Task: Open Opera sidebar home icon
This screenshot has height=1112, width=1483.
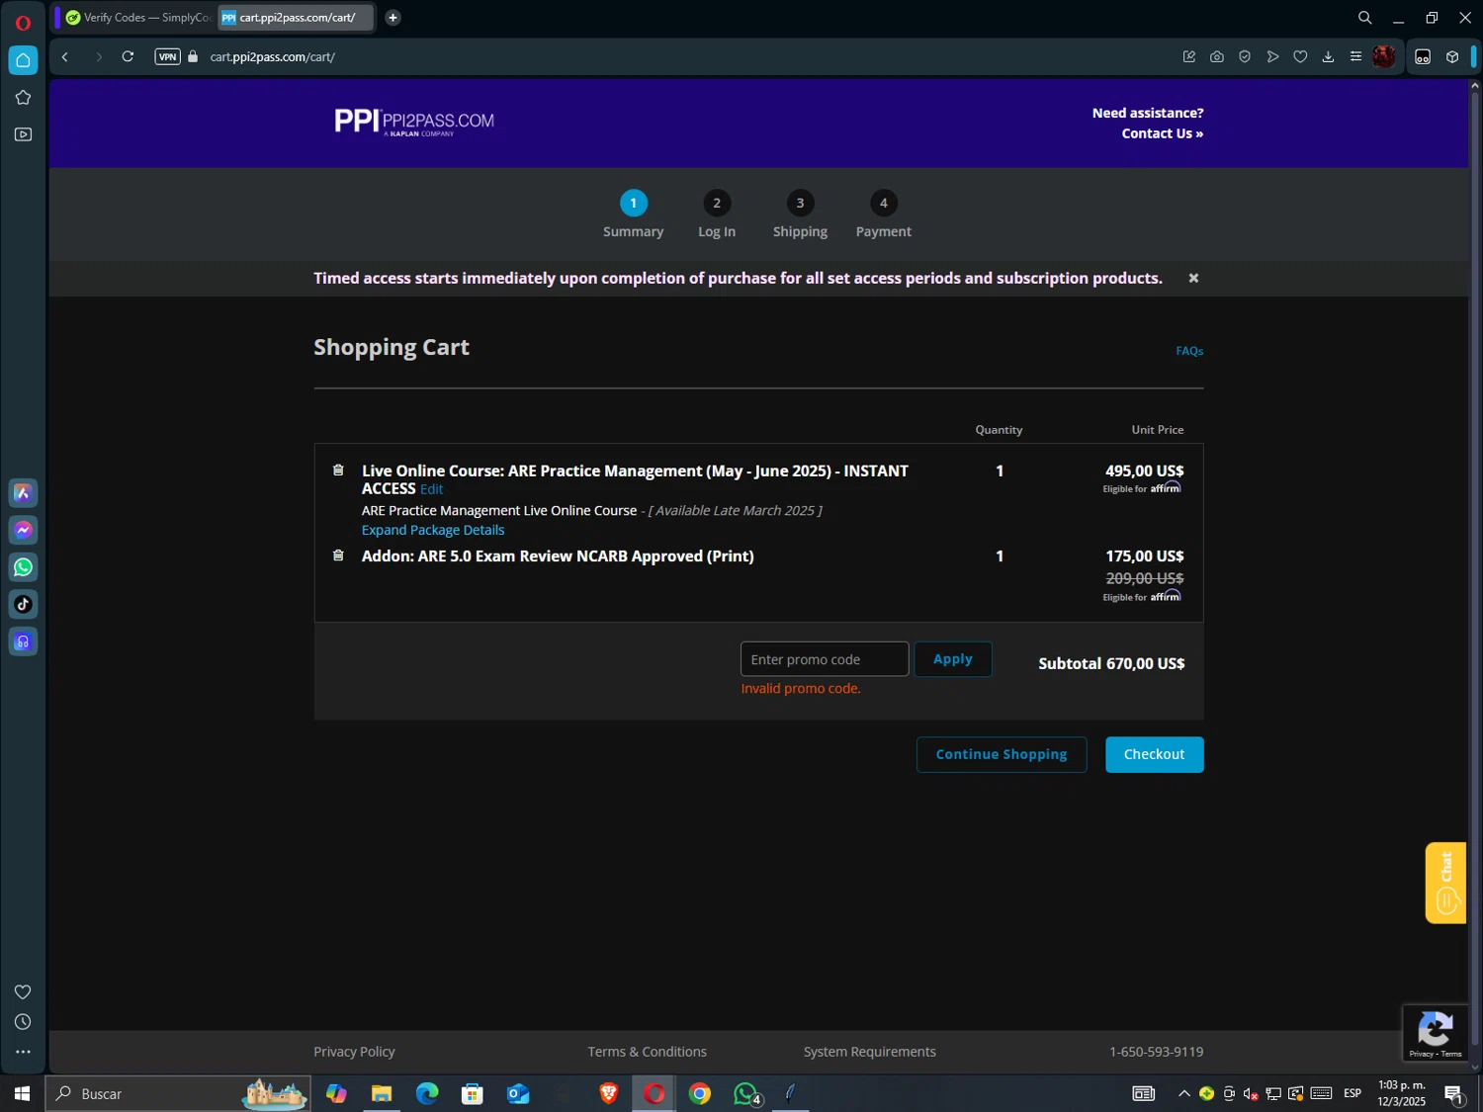Action: 23,60
